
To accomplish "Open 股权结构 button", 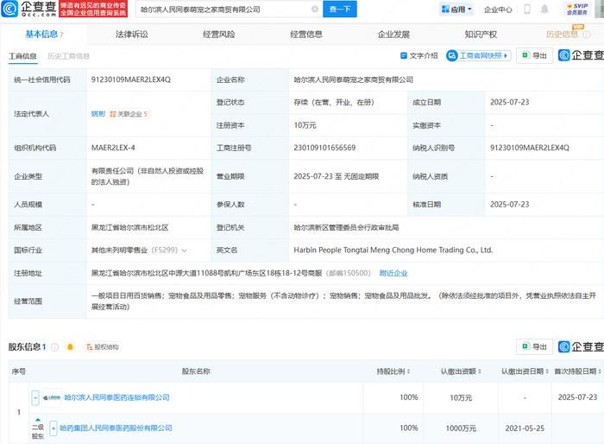I will tap(103, 346).
